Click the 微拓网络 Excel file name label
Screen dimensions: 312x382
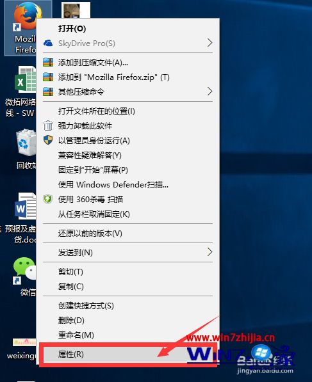[x=21, y=107]
